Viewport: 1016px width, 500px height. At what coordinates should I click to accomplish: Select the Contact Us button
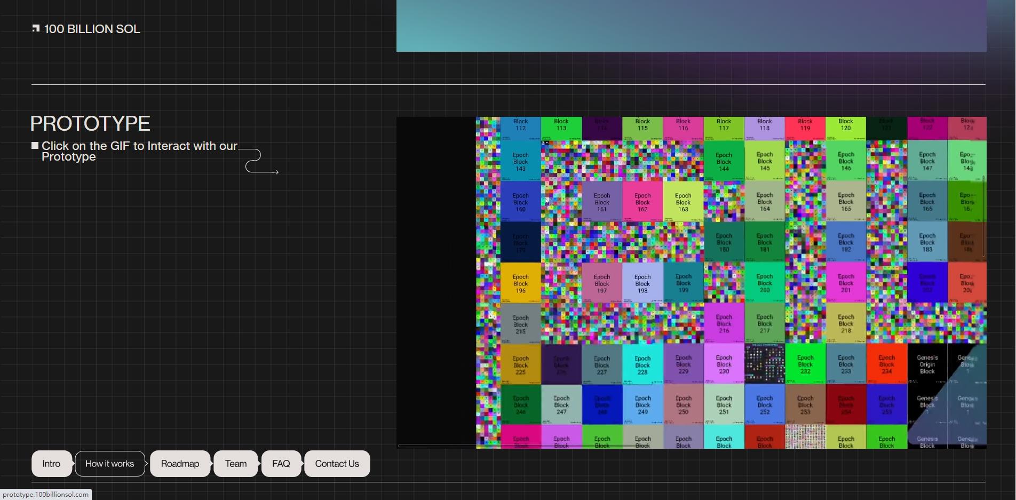[x=337, y=464]
